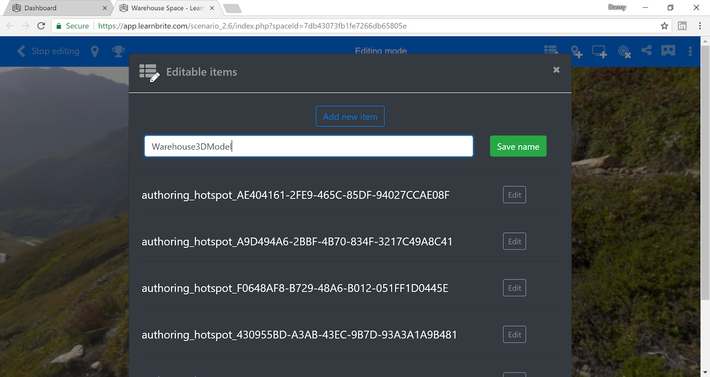Close the Warehouse Space tab
This screenshot has height=377, width=710.
click(212, 8)
